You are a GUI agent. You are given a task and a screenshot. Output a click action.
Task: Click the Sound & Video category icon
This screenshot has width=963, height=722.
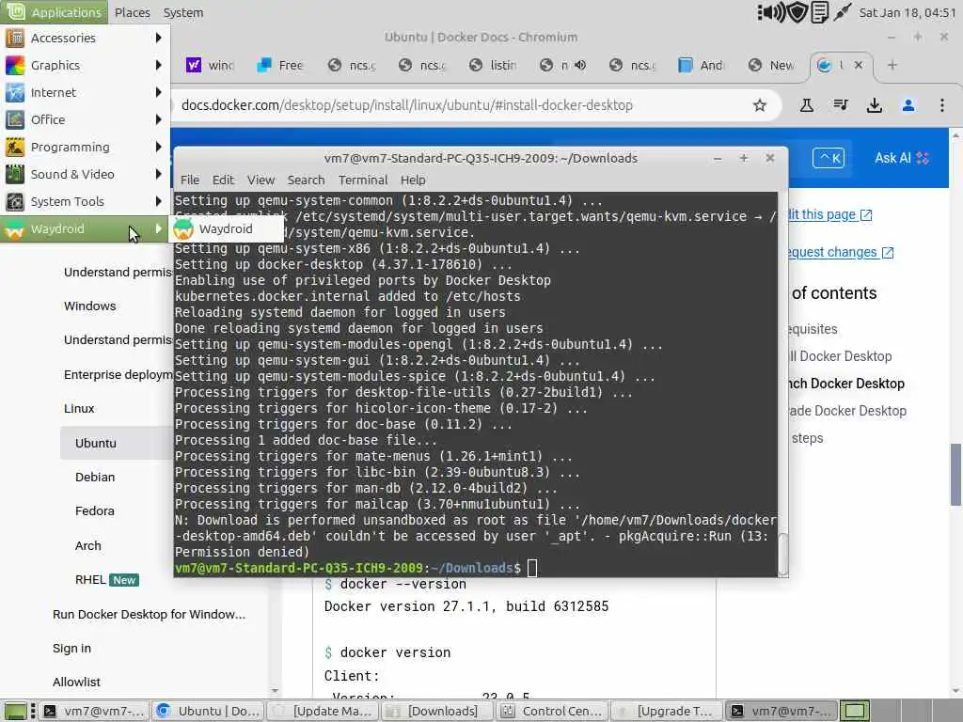point(15,174)
